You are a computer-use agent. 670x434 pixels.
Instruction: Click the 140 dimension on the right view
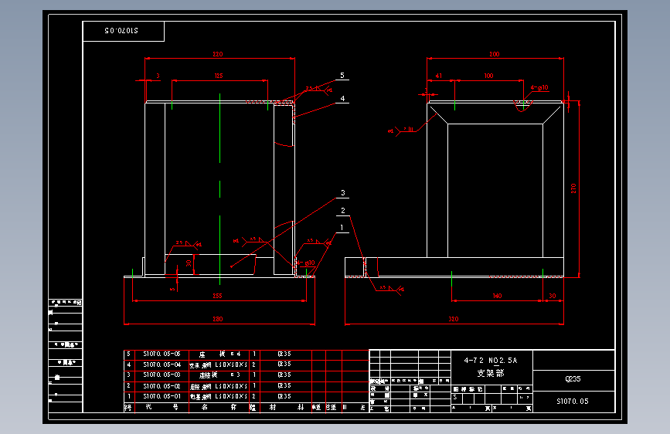tap(497, 296)
